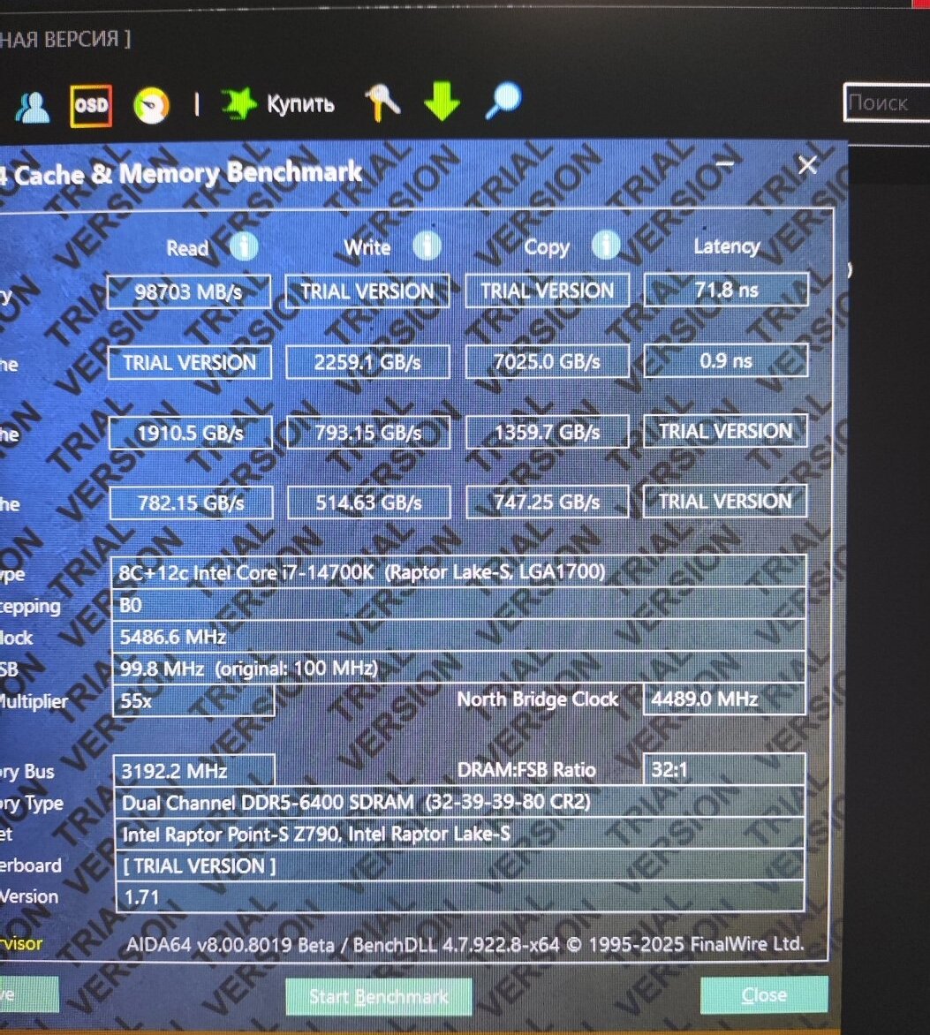This screenshot has height=1035, width=930.
Task: Click the North Bridge Clock value field
Action: click(x=724, y=699)
